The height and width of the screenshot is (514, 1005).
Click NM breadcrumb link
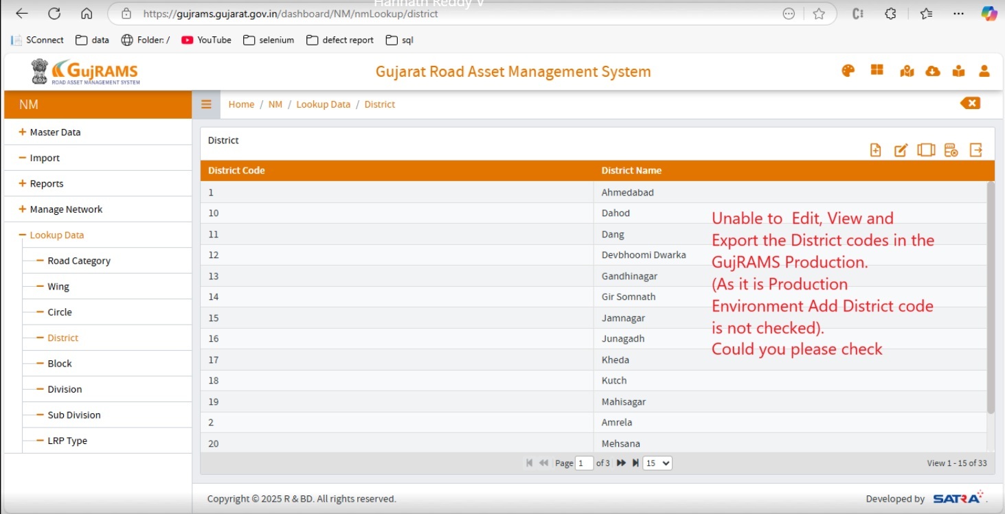[275, 104]
